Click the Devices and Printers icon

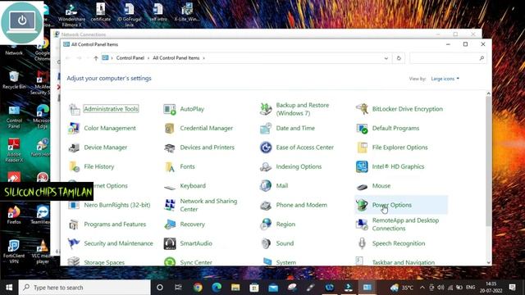[x=170, y=147]
